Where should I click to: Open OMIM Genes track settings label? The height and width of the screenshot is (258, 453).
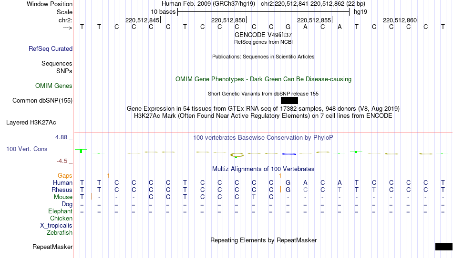[54, 86]
